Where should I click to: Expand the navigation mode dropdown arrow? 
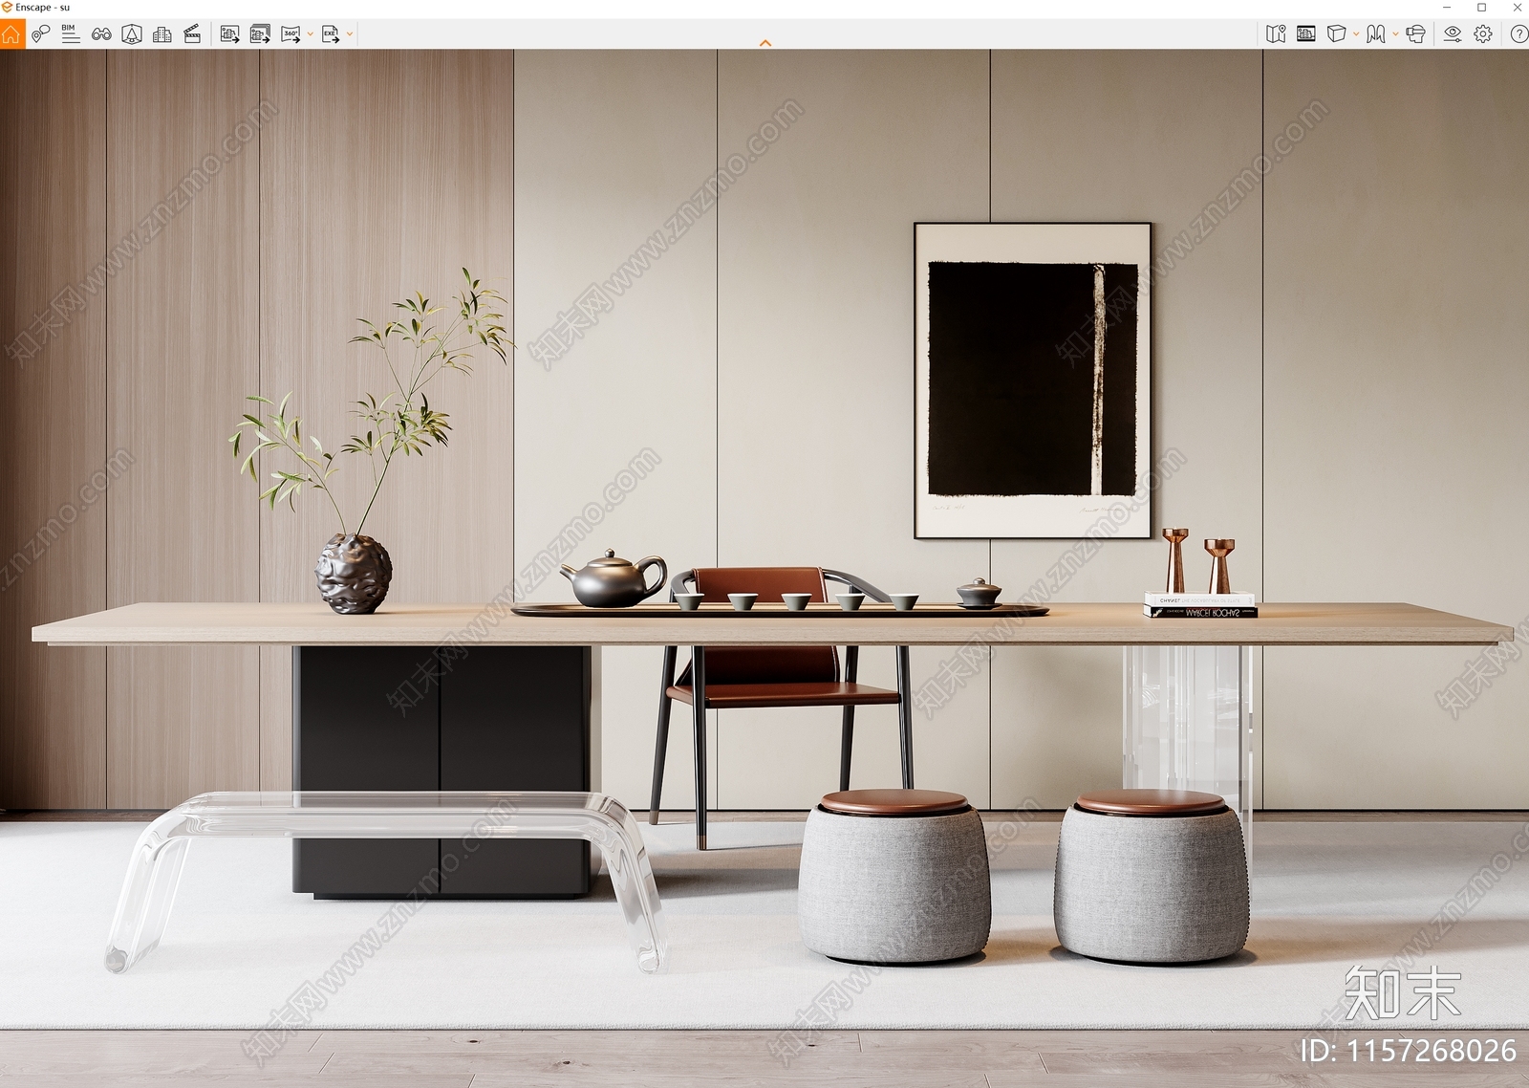coord(1395,34)
